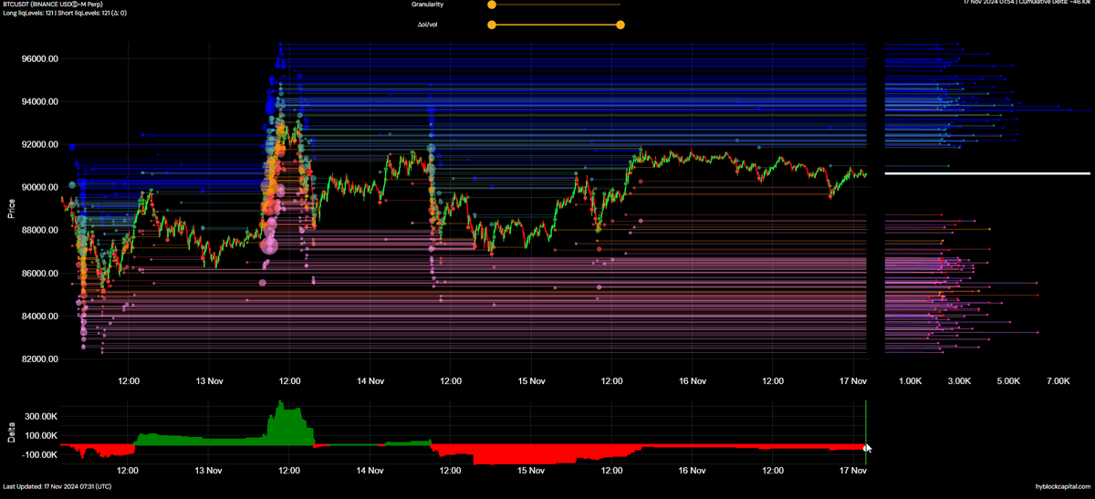This screenshot has width=1095, height=499.
Task: Click the 5.00K histogram axis label
Action: pos(1008,379)
